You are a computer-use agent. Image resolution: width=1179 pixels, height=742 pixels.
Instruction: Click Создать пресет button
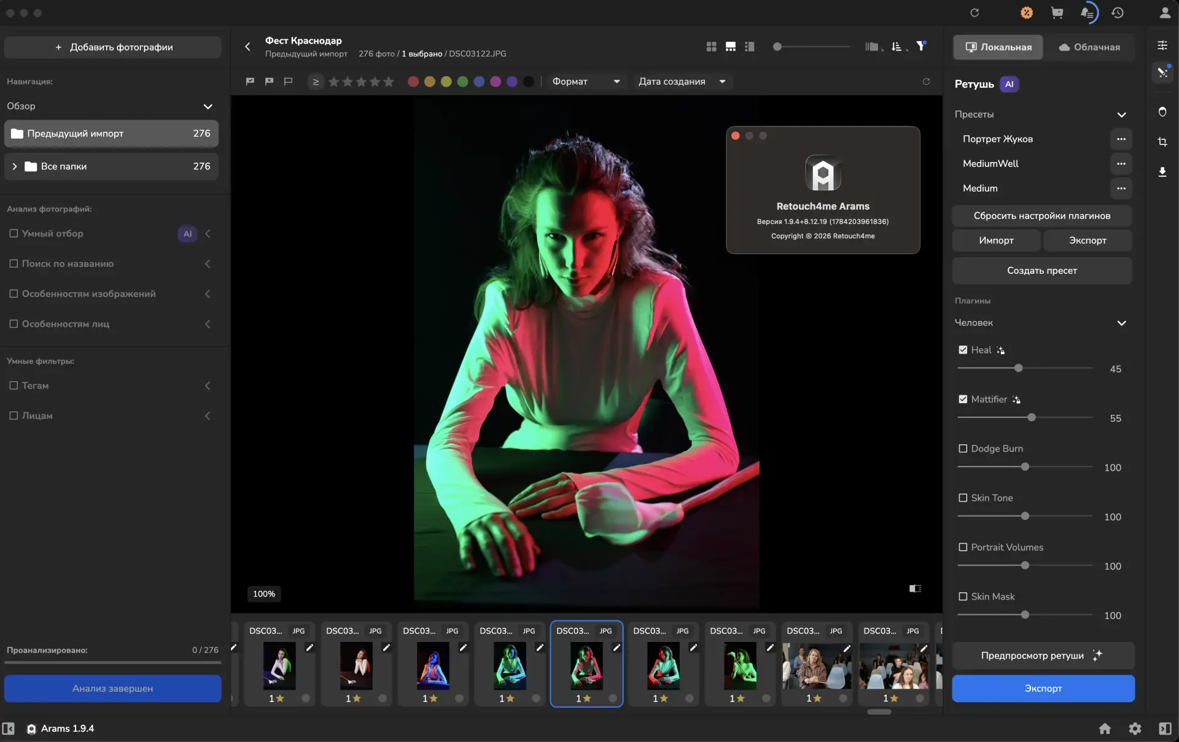1042,271
